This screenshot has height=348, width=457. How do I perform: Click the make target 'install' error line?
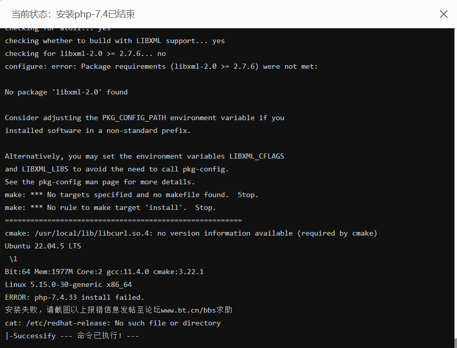110,208
